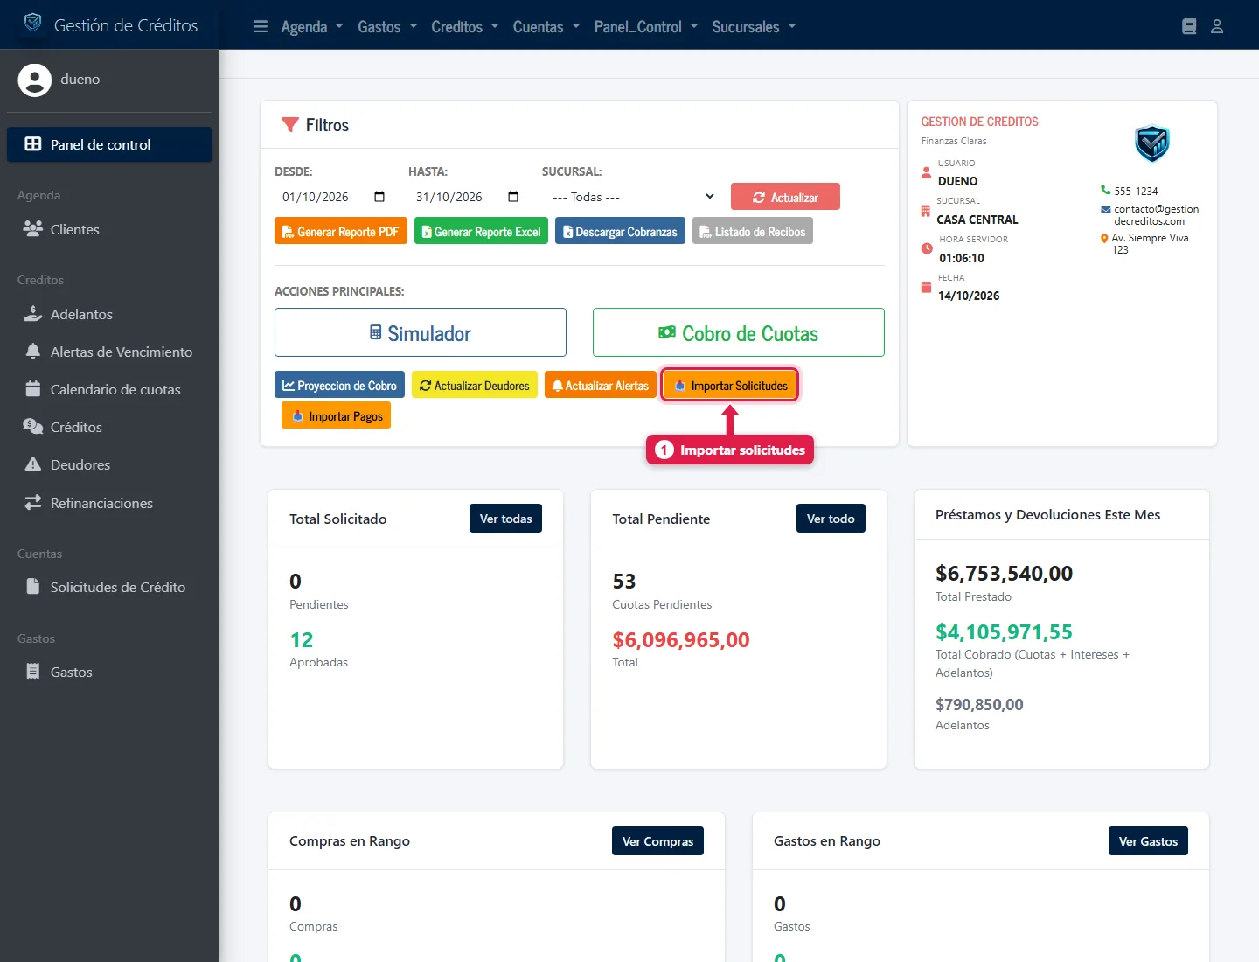Select Panel de control in the sidebar
This screenshot has height=962, width=1259.
click(109, 144)
